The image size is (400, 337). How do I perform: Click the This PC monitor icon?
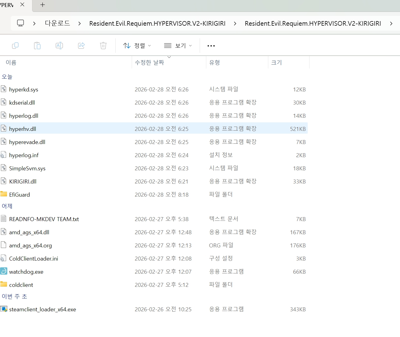pos(20,23)
